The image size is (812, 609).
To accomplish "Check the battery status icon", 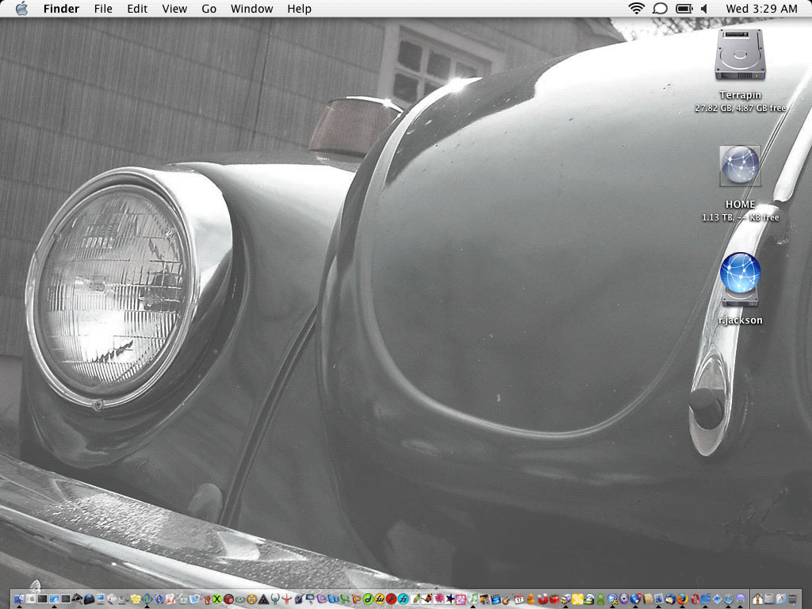I will click(684, 8).
